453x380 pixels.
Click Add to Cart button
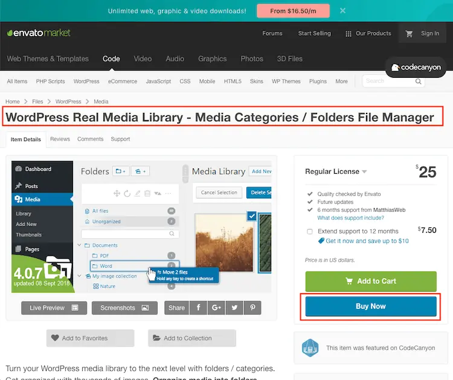click(371, 281)
